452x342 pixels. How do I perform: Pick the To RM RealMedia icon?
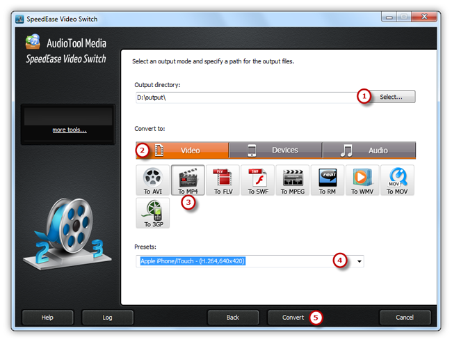328,180
